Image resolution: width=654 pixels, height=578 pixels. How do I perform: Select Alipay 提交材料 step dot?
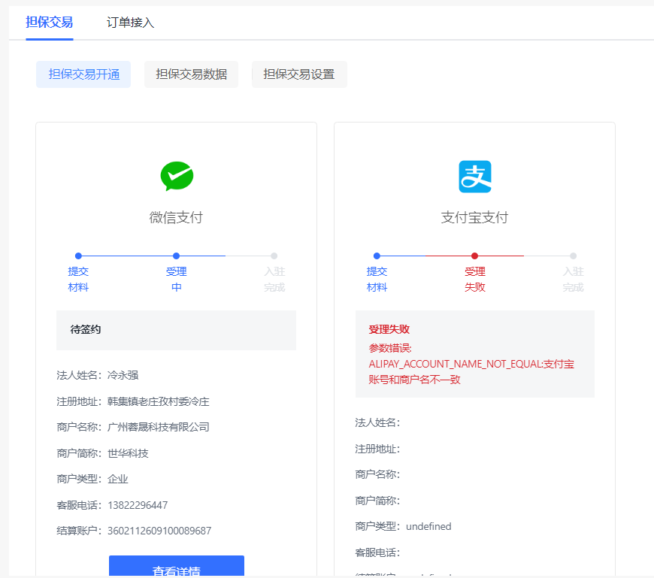point(377,256)
